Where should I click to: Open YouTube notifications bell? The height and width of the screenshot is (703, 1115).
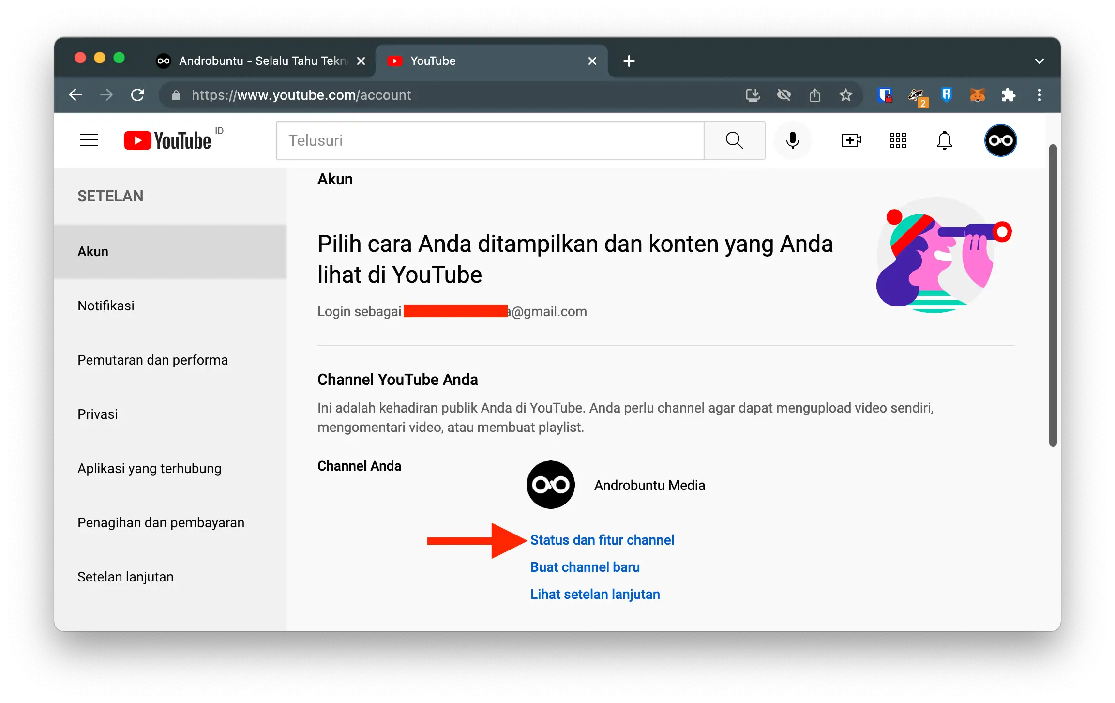(x=944, y=140)
